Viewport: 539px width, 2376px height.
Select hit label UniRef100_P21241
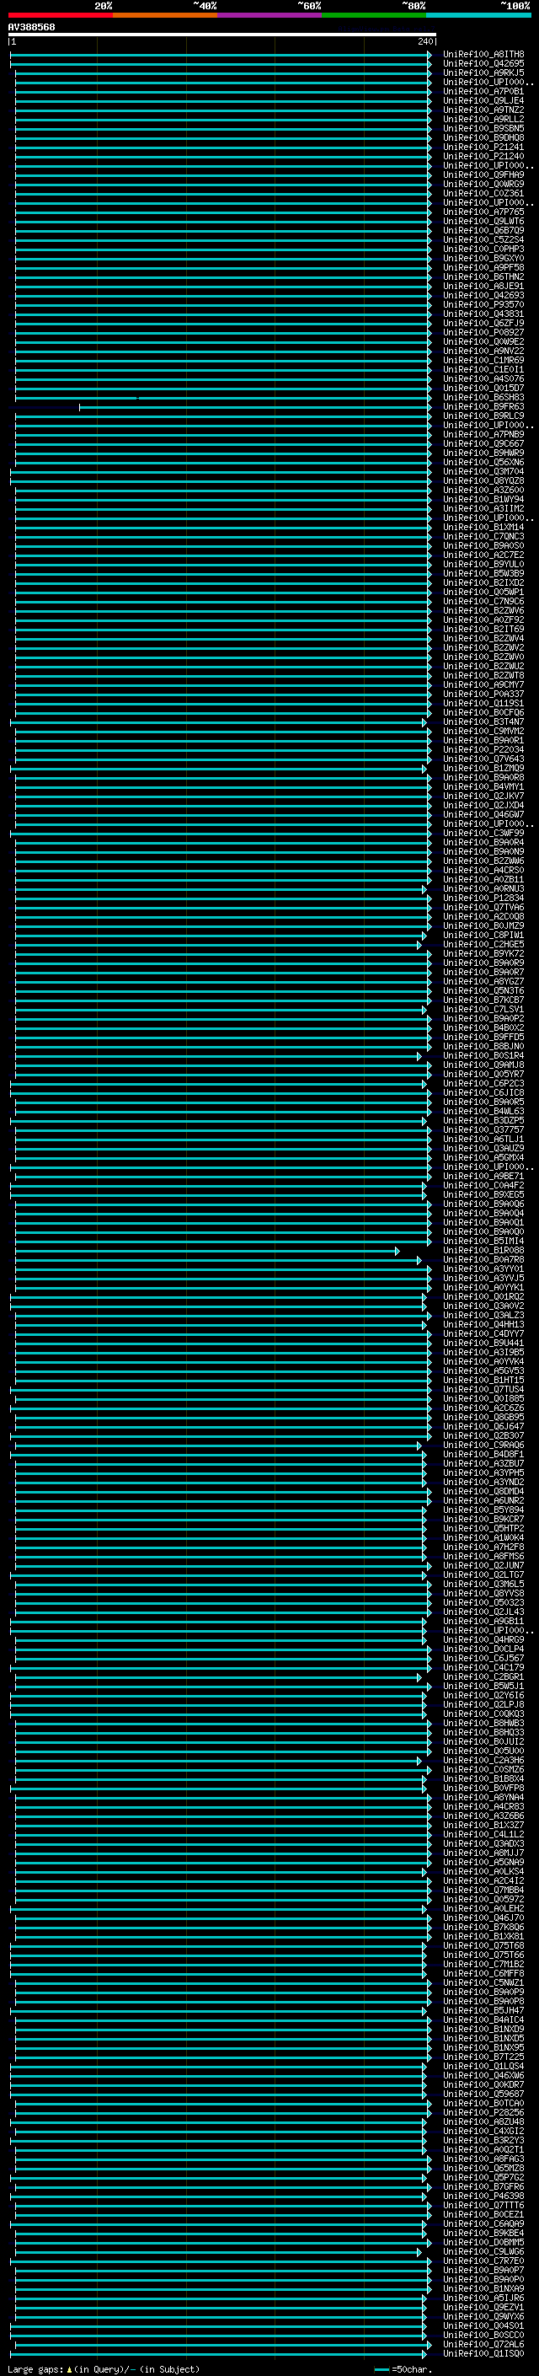click(x=483, y=147)
